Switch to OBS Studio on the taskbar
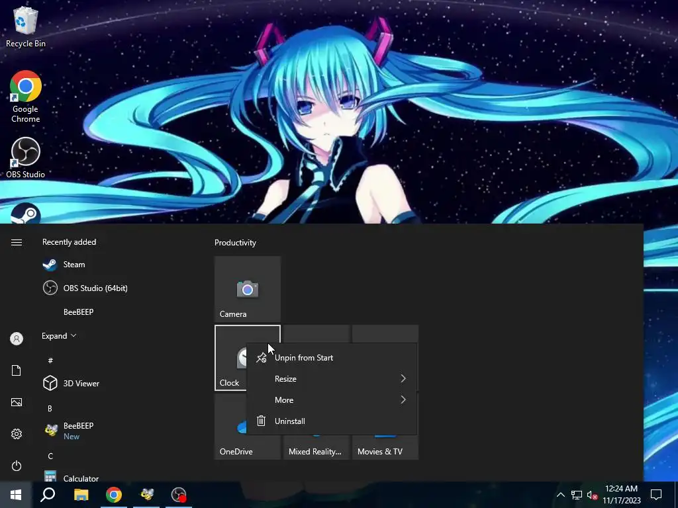The height and width of the screenshot is (508, 678). tap(179, 495)
